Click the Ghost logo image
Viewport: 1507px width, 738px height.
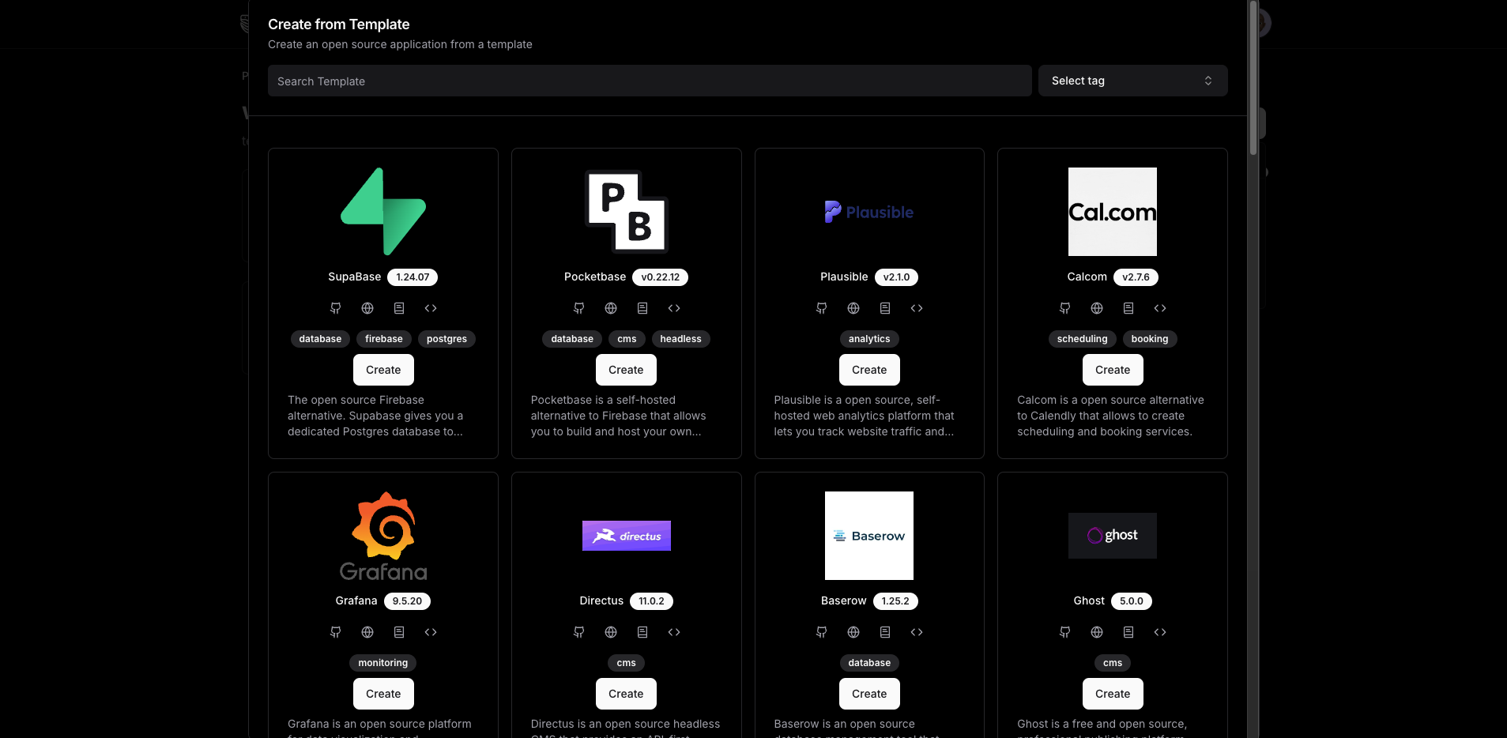click(x=1113, y=536)
